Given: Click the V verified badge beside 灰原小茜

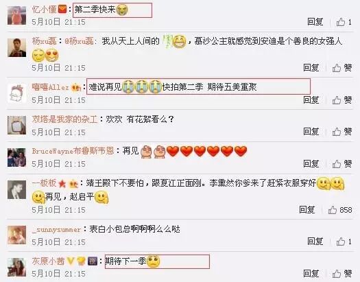Looking at the screenshot, I should [71, 261].
